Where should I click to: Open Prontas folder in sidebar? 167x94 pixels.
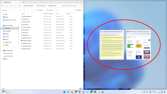7,45
